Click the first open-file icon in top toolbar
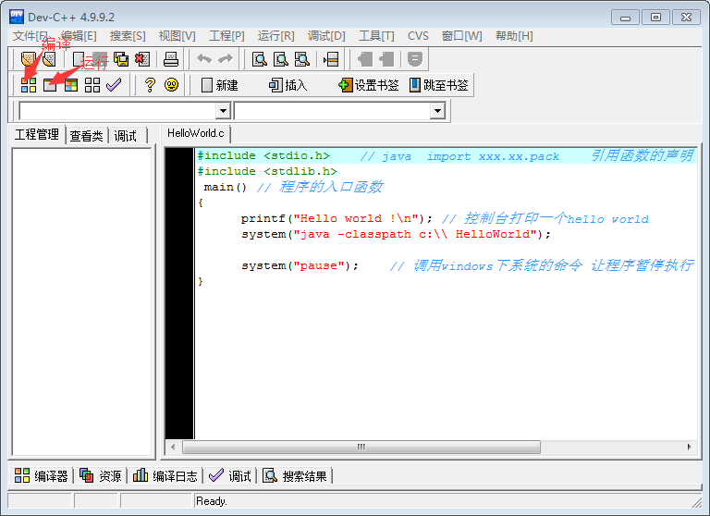This screenshot has height=516, width=710. 28,59
